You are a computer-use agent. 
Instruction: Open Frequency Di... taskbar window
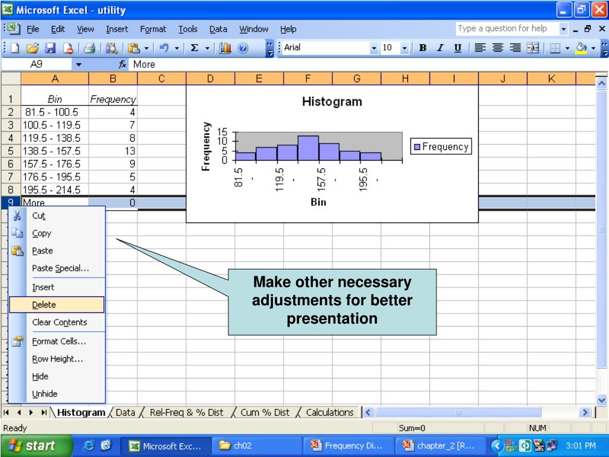point(349,446)
